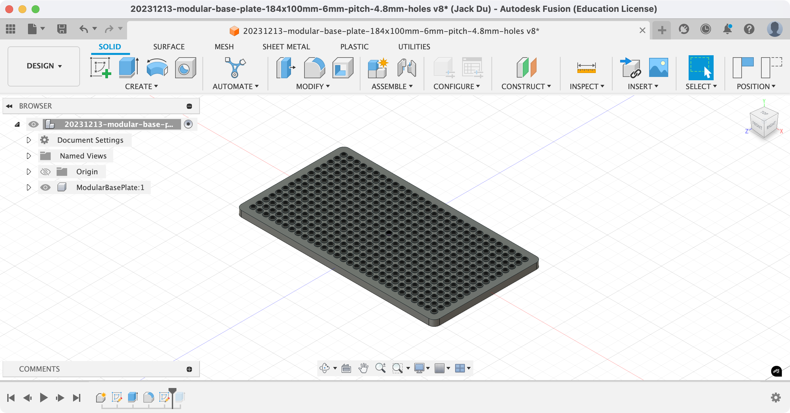Click the Insert Canvas image icon

(658, 67)
